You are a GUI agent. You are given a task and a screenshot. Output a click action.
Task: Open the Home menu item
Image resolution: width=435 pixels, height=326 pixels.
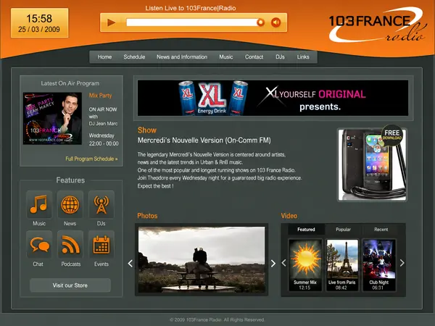point(104,57)
